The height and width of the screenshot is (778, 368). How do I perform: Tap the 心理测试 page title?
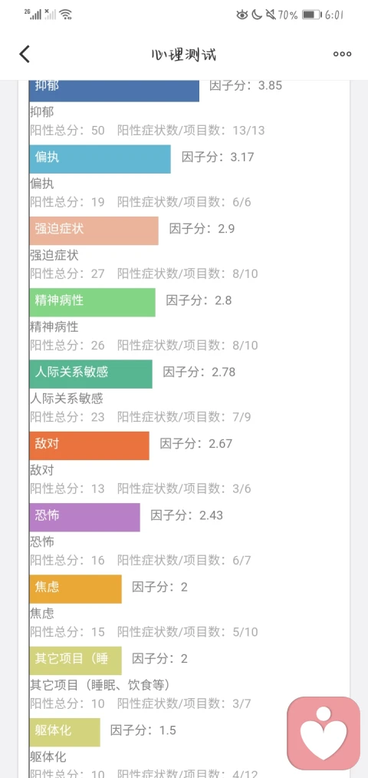point(184,54)
